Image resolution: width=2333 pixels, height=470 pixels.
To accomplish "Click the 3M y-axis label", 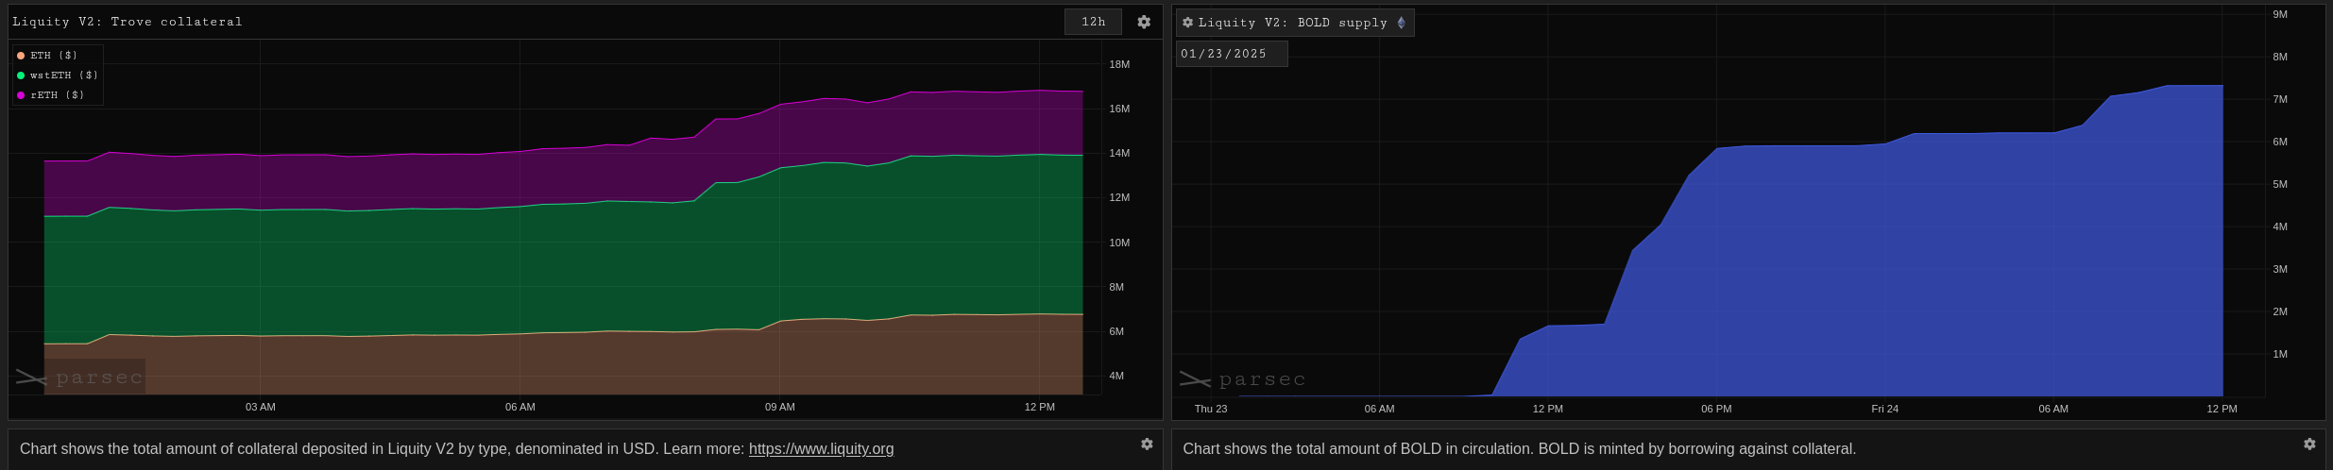I will click(2280, 269).
